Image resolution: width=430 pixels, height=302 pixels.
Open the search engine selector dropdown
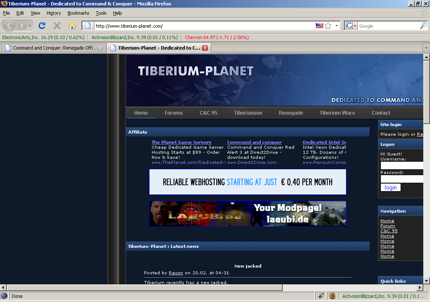pyautogui.click(x=351, y=26)
